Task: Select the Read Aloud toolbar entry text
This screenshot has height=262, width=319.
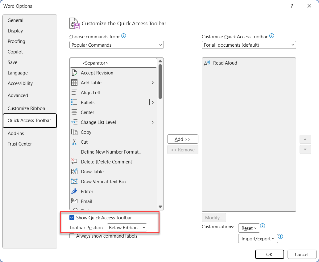Action: tap(225, 63)
